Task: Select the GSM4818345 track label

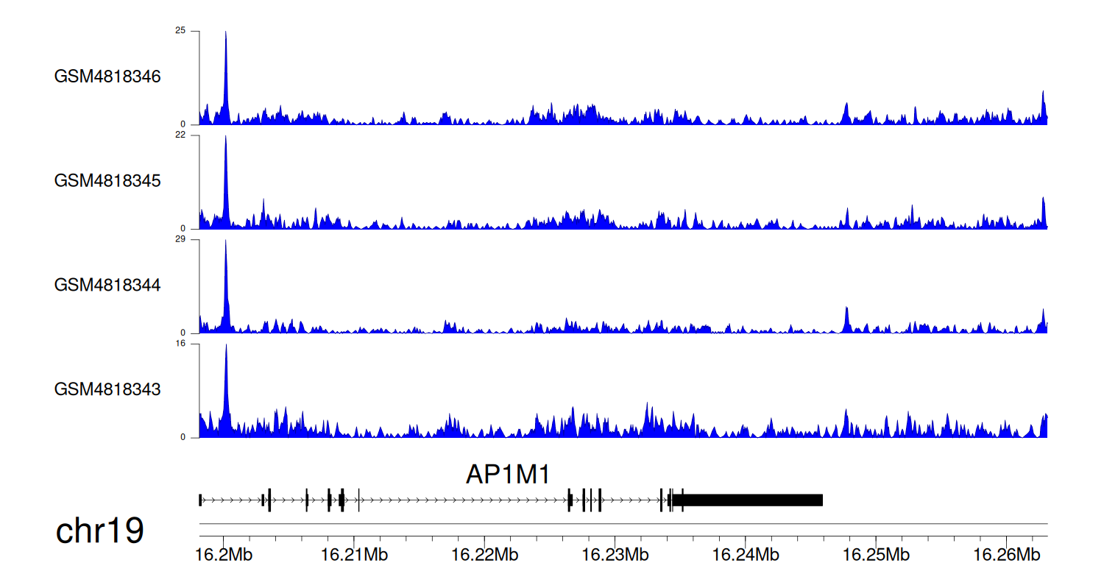Action: click(107, 181)
